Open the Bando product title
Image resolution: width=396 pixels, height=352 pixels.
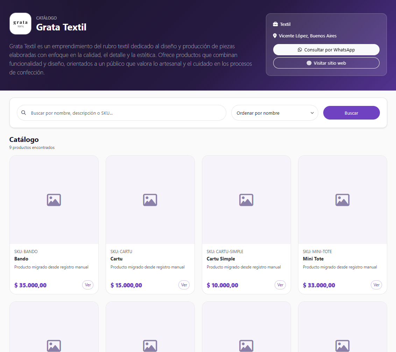(x=21, y=259)
